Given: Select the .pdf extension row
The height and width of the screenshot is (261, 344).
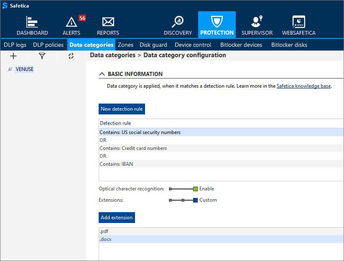Looking at the screenshot, I should pos(221,231).
